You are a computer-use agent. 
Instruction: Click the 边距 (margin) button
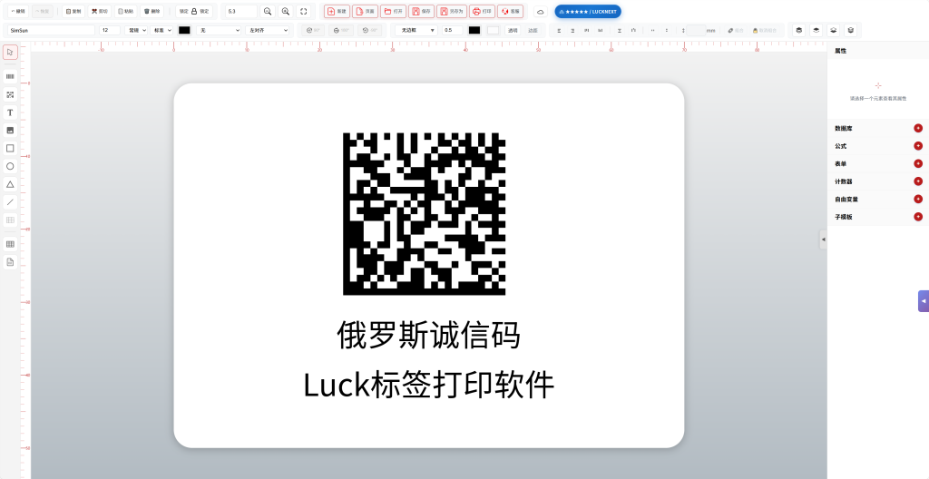coord(533,30)
